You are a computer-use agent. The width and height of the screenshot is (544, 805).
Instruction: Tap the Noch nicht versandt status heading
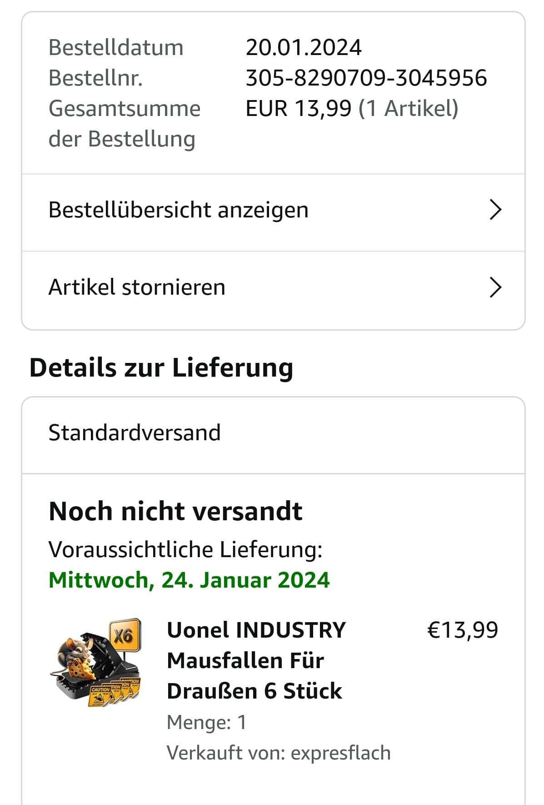(x=175, y=511)
